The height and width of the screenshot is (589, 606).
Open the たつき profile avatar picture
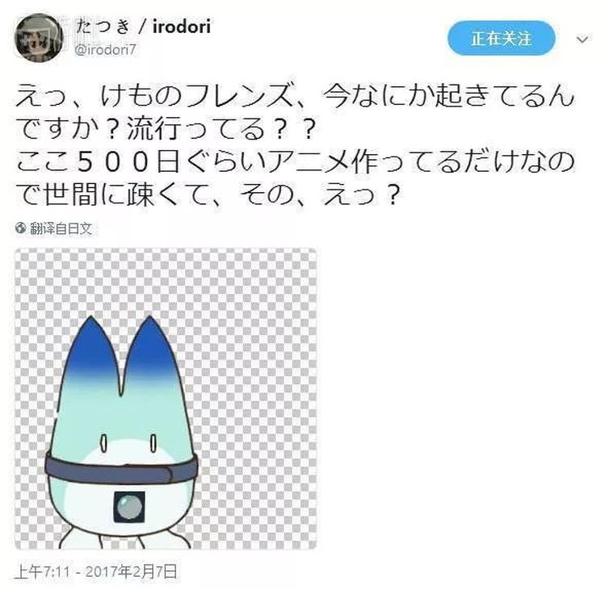tap(38, 37)
